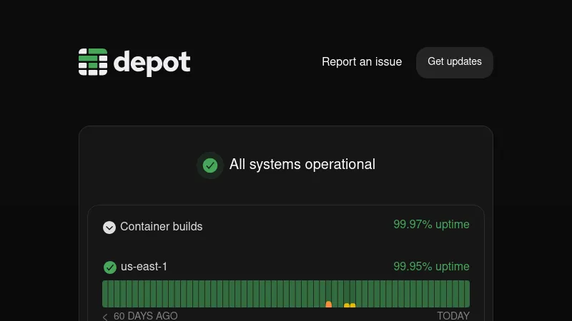Viewport: 572px width, 321px height.
Task: Click the second yellow incident marker
Action: pos(352,305)
